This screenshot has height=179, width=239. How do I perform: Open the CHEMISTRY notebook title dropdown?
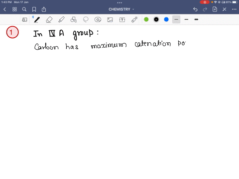coord(121,9)
